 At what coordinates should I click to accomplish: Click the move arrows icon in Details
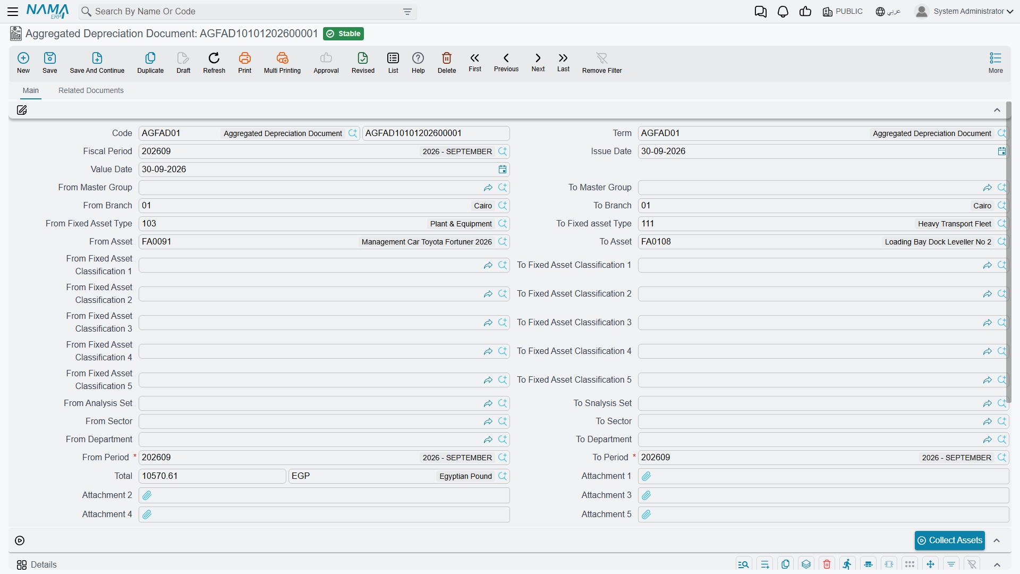[930, 564]
